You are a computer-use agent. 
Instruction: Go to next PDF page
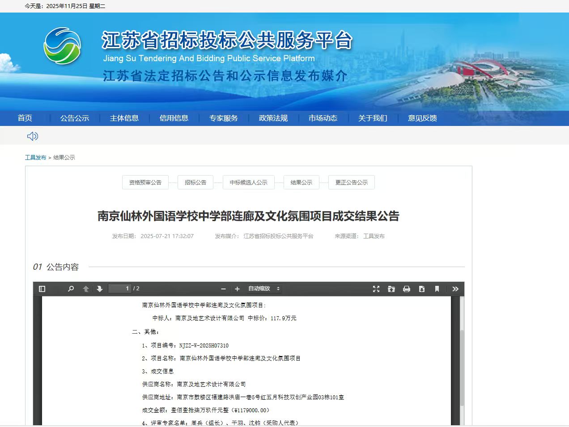point(100,289)
